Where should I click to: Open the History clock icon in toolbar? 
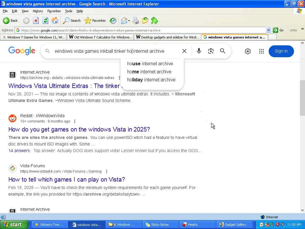[x=113, y=21]
